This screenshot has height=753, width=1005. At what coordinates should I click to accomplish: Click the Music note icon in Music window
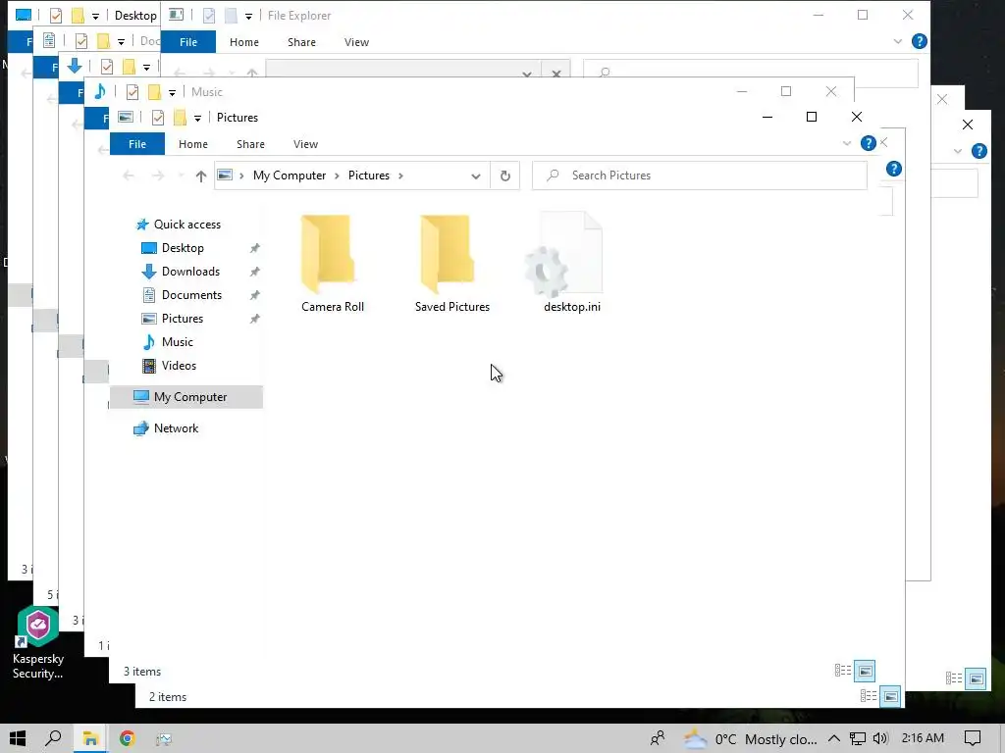point(100,91)
